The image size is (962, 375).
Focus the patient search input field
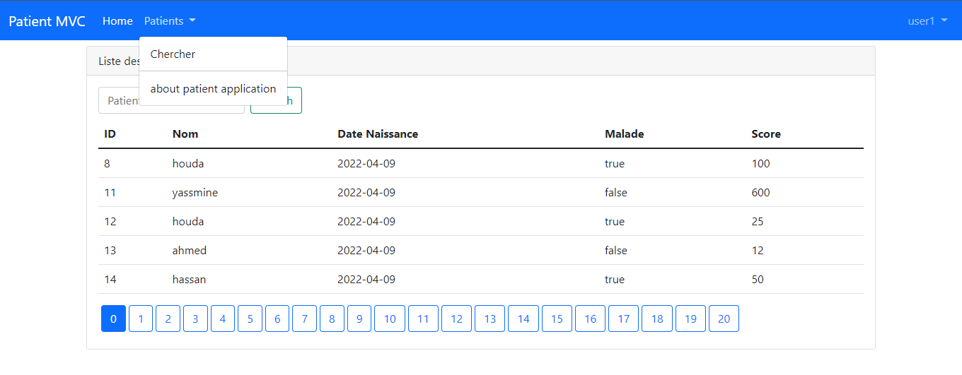pyautogui.click(x=171, y=100)
